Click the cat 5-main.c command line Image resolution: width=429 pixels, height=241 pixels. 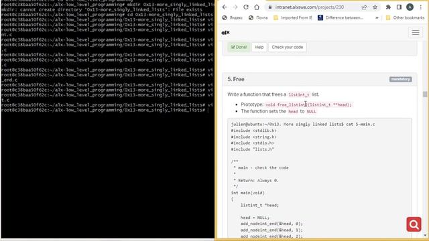pyautogui.click(x=303, y=125)
